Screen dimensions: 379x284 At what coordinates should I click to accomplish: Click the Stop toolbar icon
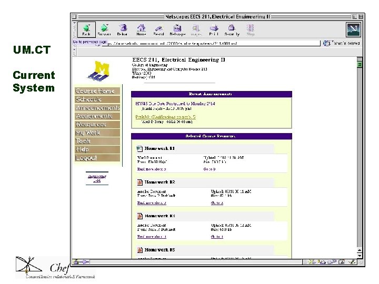click(x=251, y=30)
